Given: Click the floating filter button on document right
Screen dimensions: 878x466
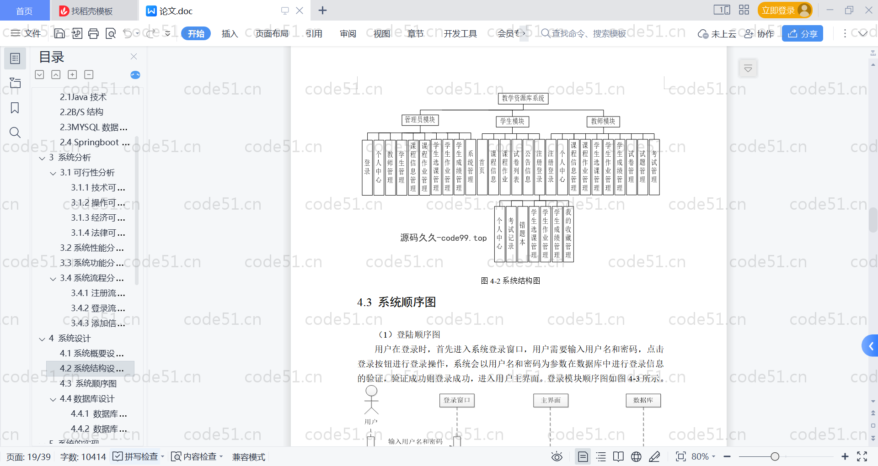Looking at the screenshot, I should pyautogui.click(x=748, y=69).
